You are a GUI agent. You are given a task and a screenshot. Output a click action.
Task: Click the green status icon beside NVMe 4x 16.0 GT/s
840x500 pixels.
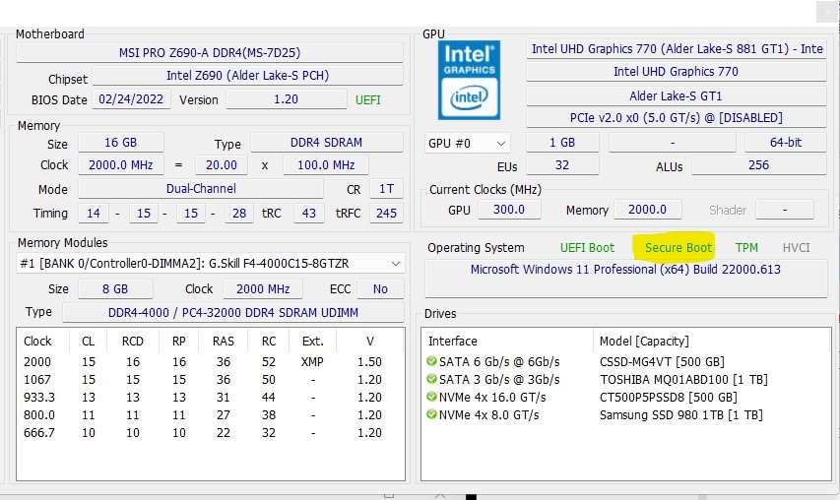[431, 397]
